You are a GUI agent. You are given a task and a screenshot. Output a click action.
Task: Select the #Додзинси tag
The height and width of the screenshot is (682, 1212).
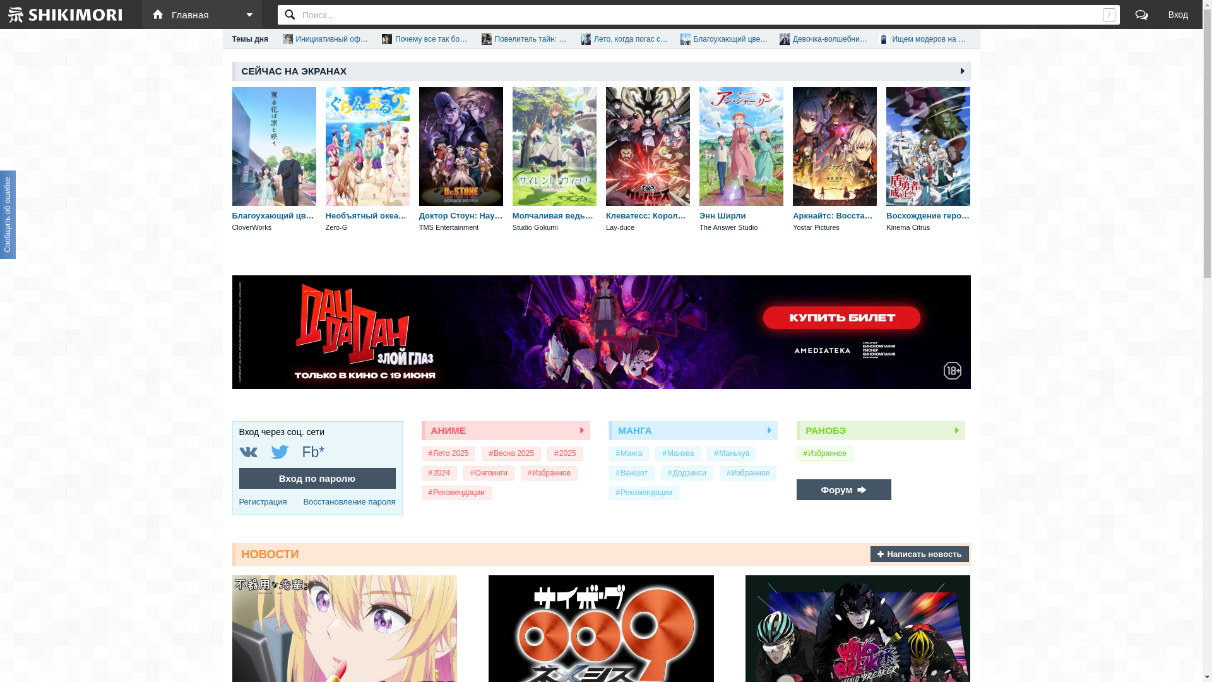(x=687, y=473)
